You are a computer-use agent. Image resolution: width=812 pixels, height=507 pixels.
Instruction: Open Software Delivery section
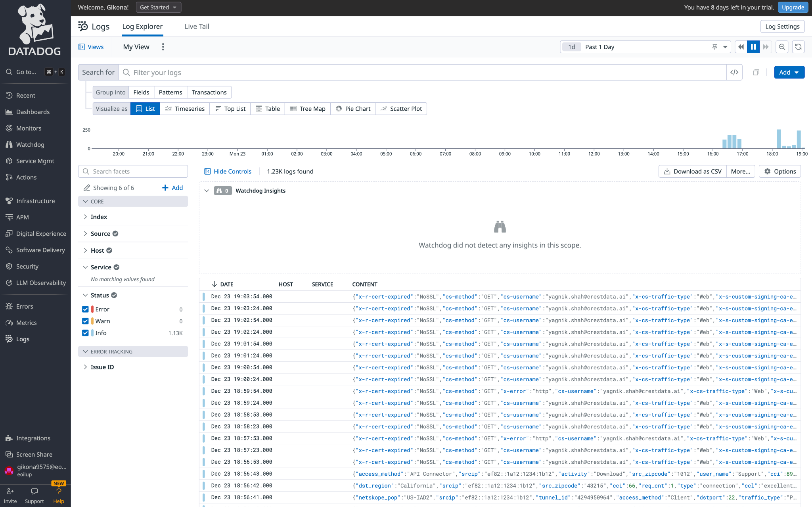click(40, 250)
